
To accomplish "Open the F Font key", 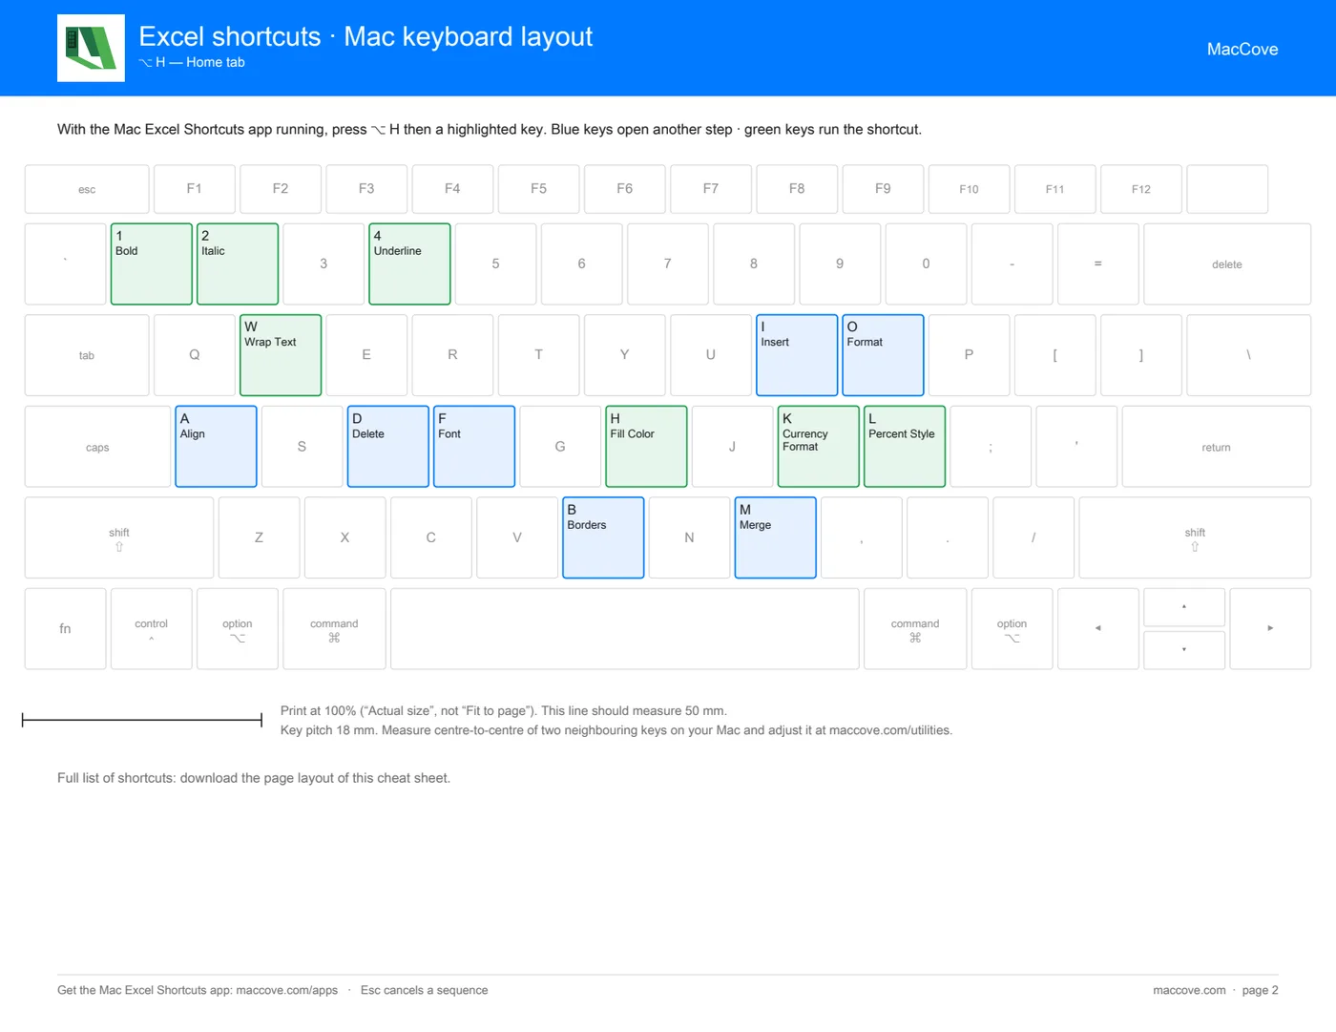I will tap(474, 447).
